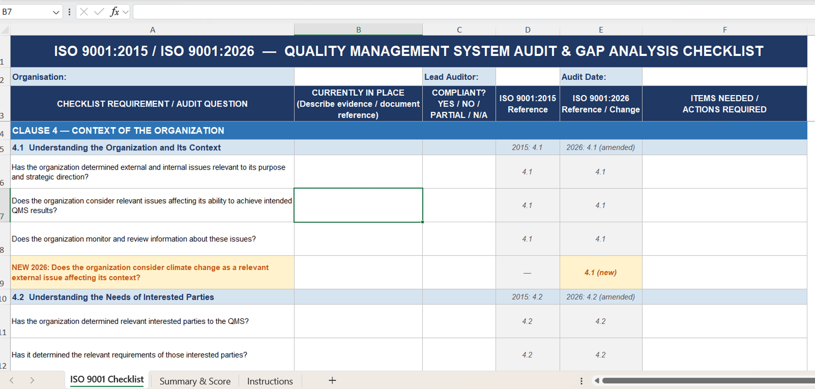This screenshot has width=815, height=389.
Task: Select column A header
Action: [152, 30]
